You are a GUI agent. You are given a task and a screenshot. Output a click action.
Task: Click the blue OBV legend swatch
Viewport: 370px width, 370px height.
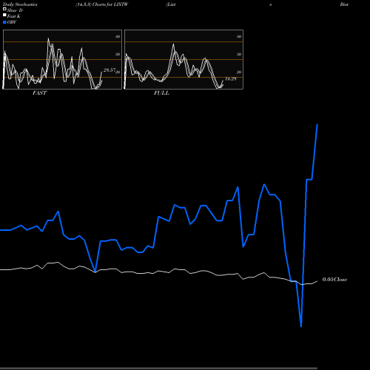4,22
